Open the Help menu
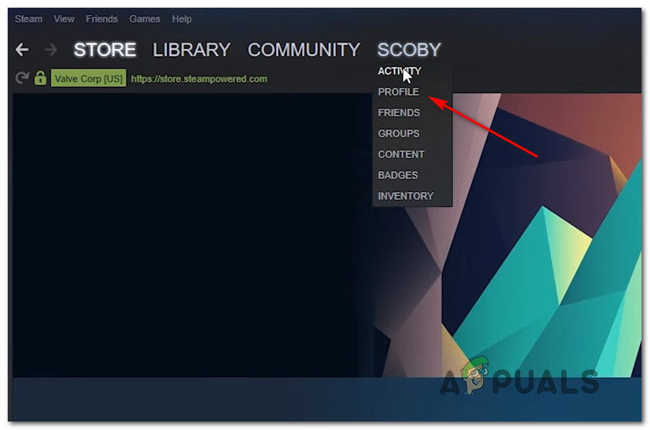Image resolution: width=650 pixels, height=430 pixels. pos(182,19)
